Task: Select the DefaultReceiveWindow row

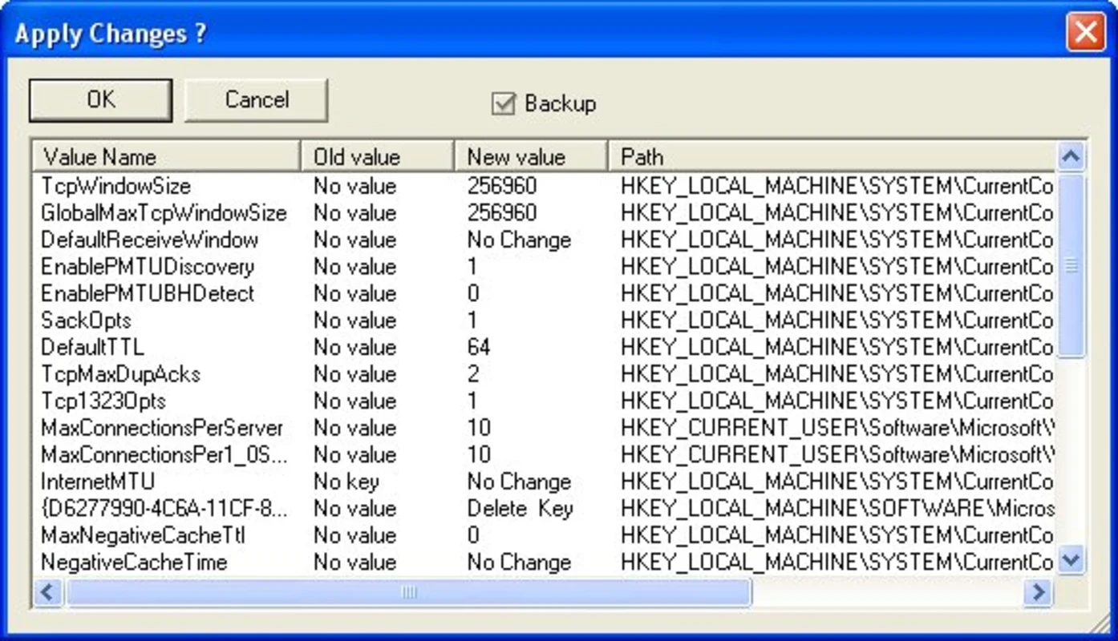Action: pos(545,240)
